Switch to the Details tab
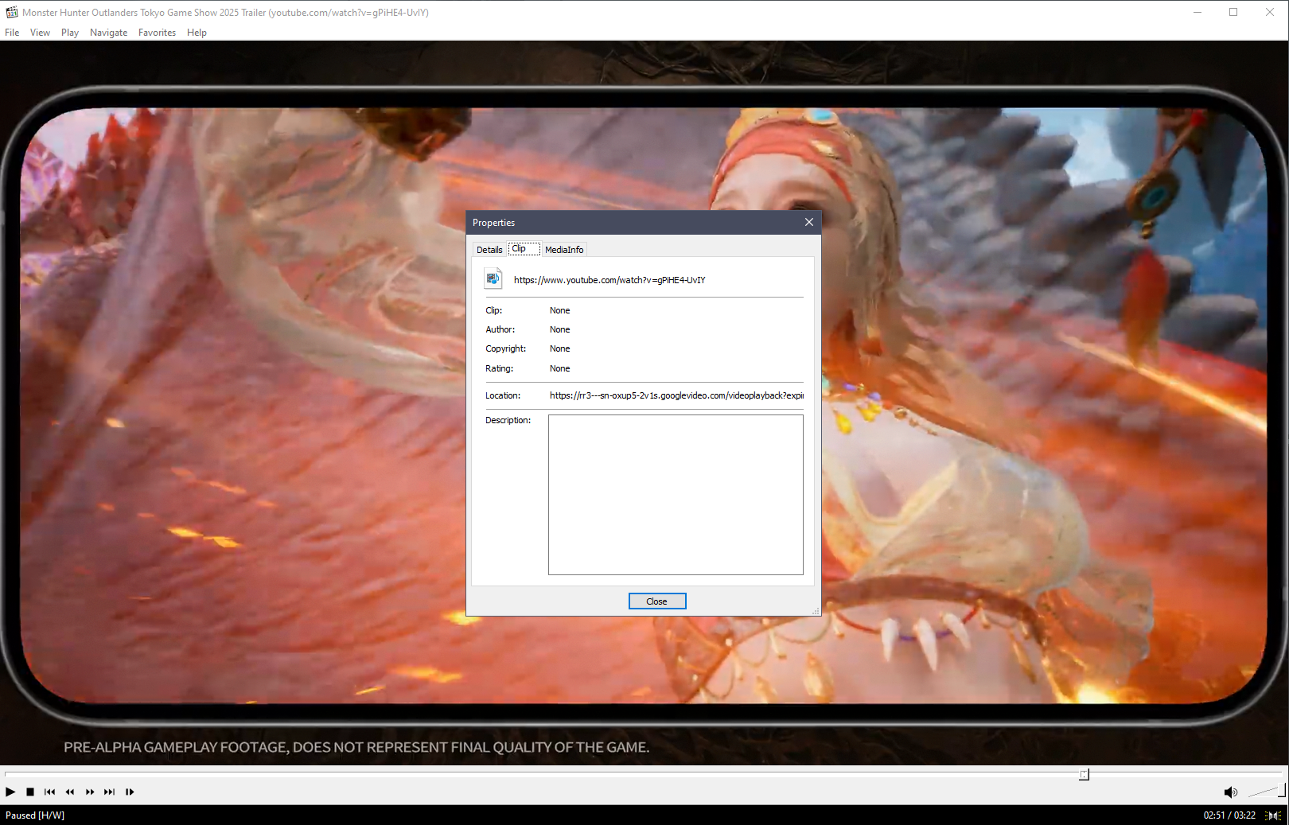Viewport: 1289px width, 825px height. pyautogui.click(x=489, y=250)
